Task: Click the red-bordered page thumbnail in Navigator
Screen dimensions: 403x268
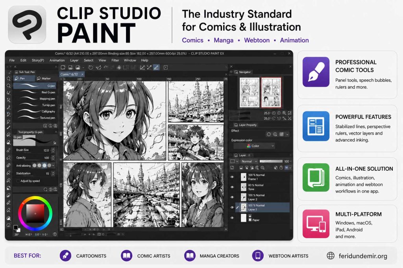Action: [x=271, y=93]
